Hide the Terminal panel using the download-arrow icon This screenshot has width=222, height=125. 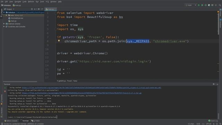point(217,84)
